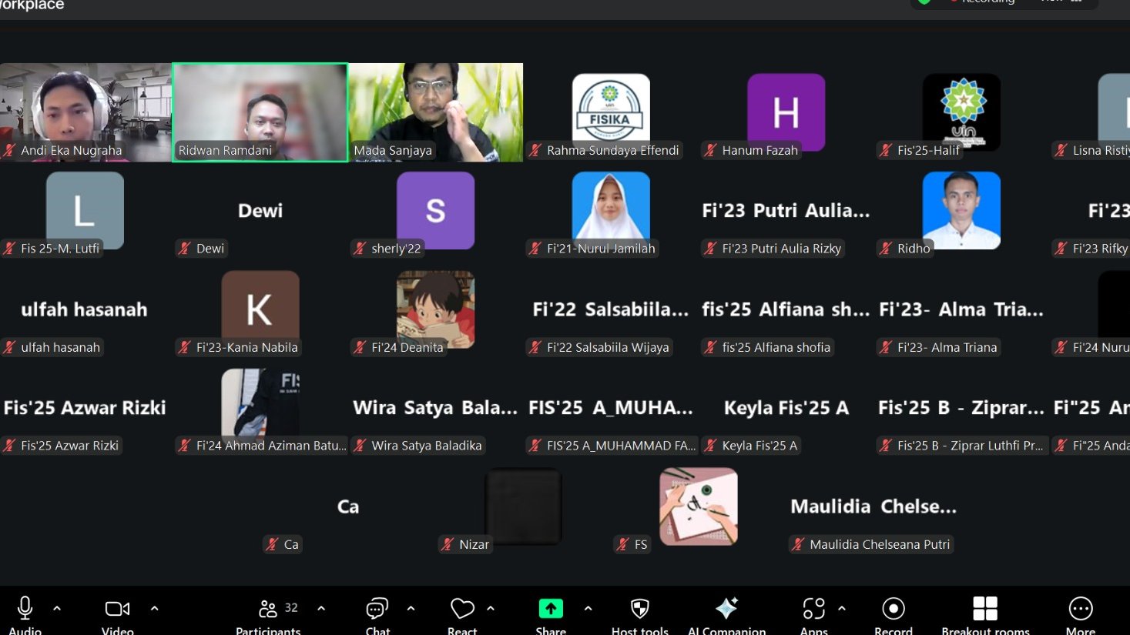Expand audio options arrow beside microphone
The width and height of the screenshot is (1130, 635).
(x=57, y=608)
